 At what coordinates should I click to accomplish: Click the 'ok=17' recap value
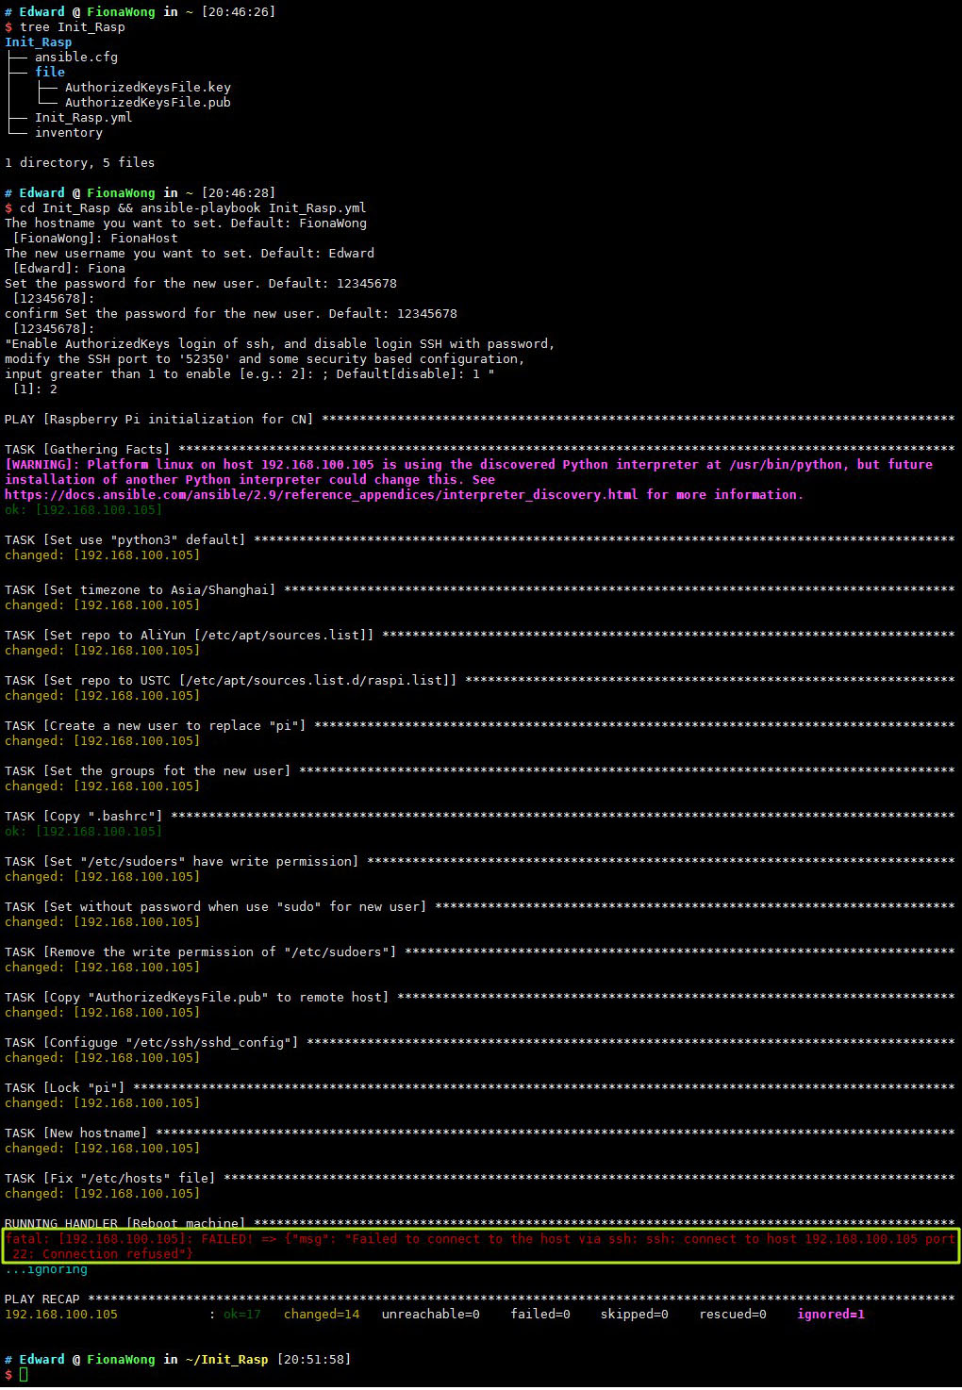coord(242,1315)
